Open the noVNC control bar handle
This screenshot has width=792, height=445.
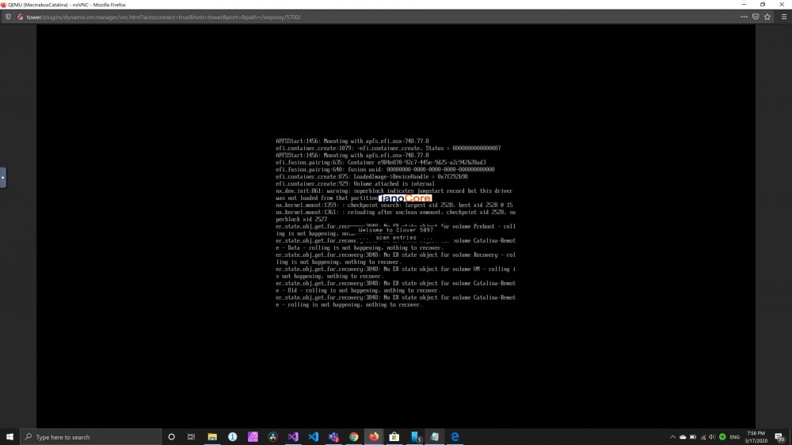pos(3,177)
